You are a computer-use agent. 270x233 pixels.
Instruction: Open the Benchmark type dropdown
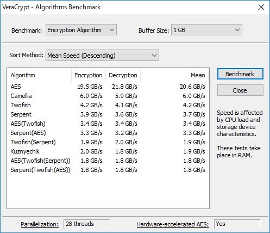[81, 30]
